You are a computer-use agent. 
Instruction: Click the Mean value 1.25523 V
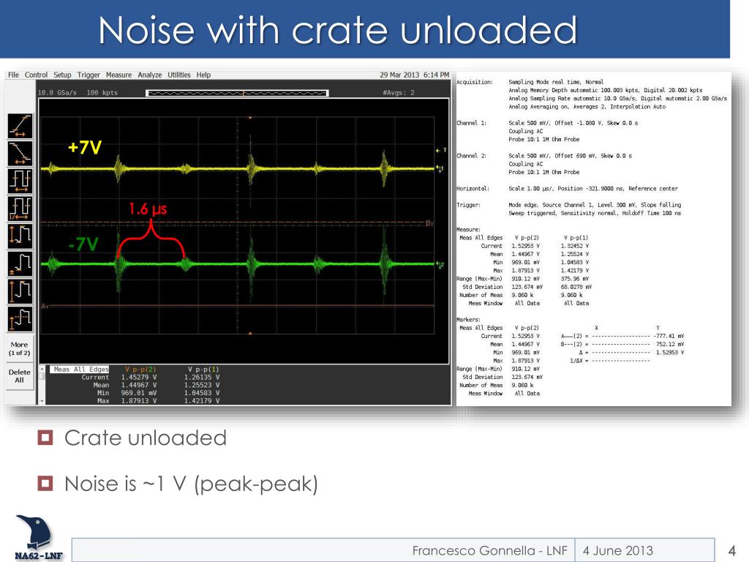click(202, 385)
